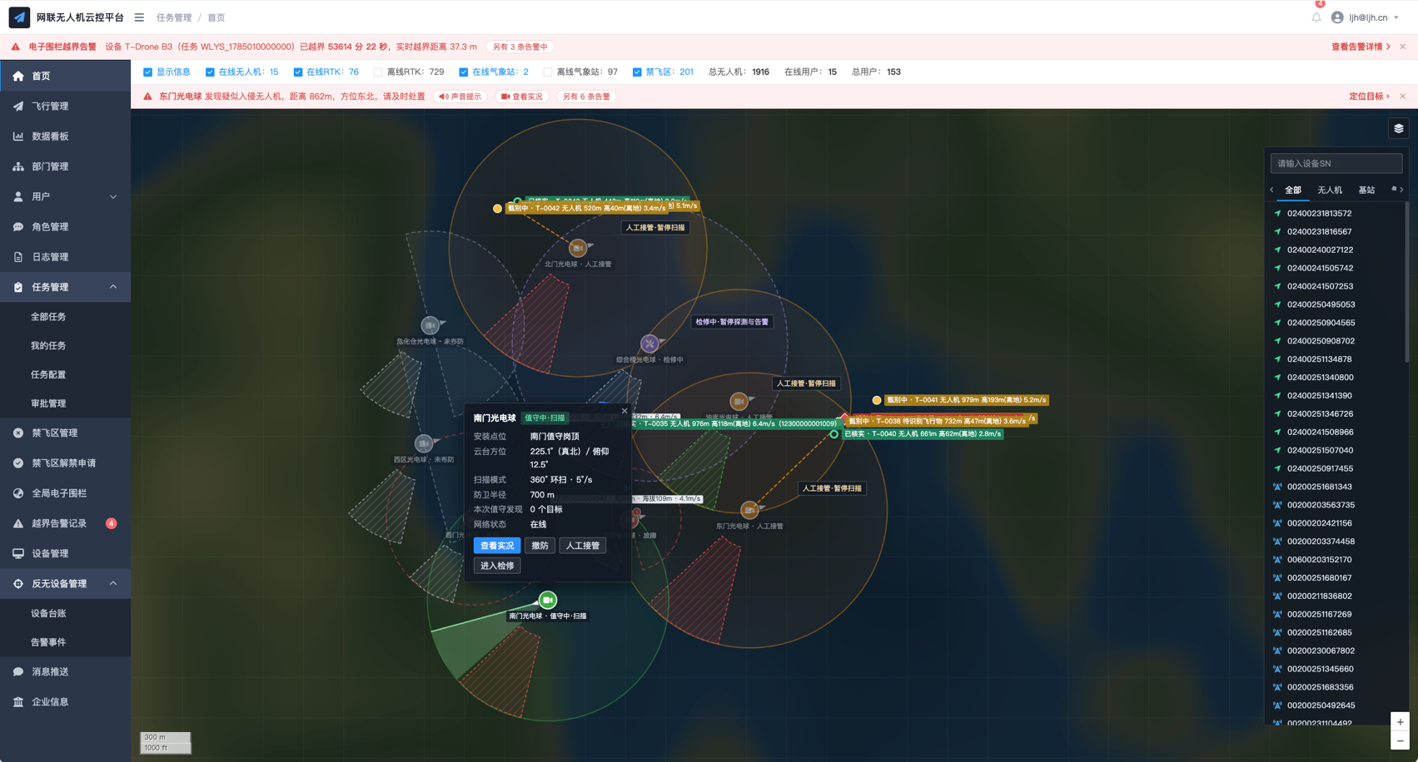This screenshot has height=762, width=1418.
Task: Toggle the 禁飞区 checkbox
Action: [x=637, y=72]
